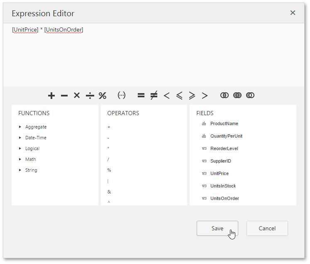
Task: Click the not-equal operator toolbar icon
Action: [x=154, y=96]
